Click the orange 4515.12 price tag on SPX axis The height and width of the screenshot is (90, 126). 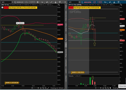60,39
